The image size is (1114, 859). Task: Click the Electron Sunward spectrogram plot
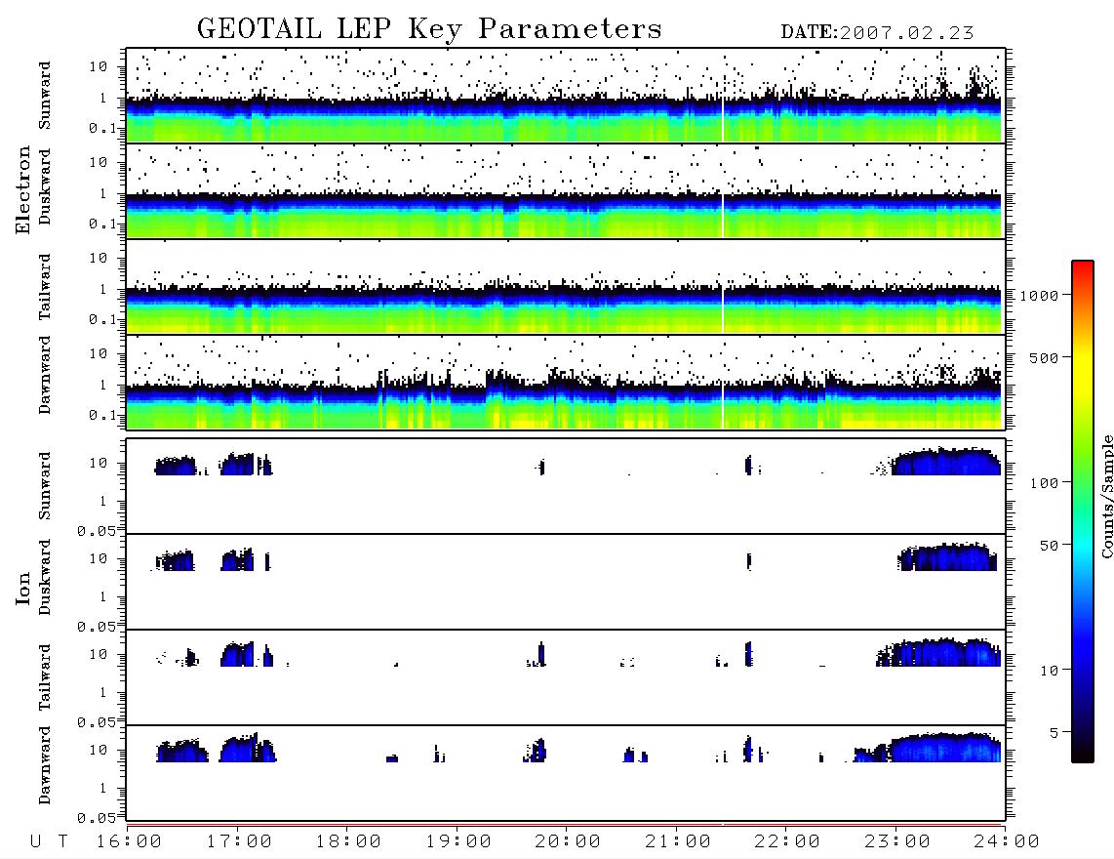coord(566,96)
